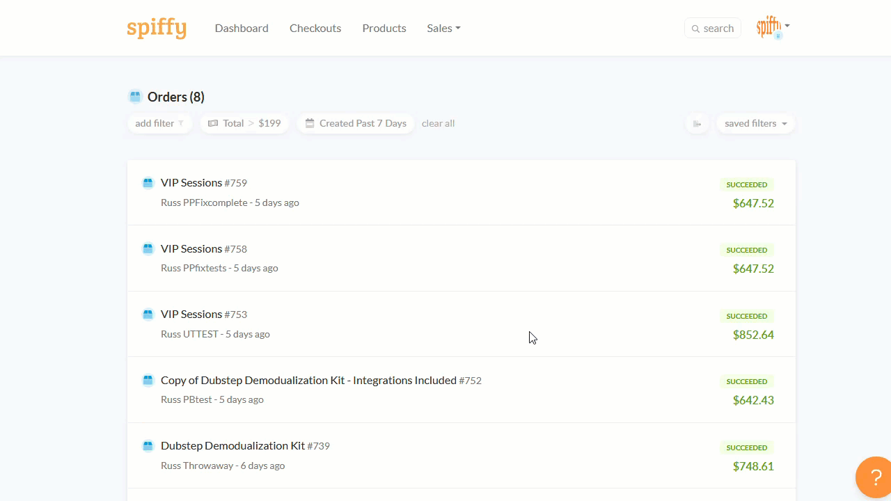
Task: Open the VIP Sessions #758 order
Action: pyautogui.click(x=204, y=248)
